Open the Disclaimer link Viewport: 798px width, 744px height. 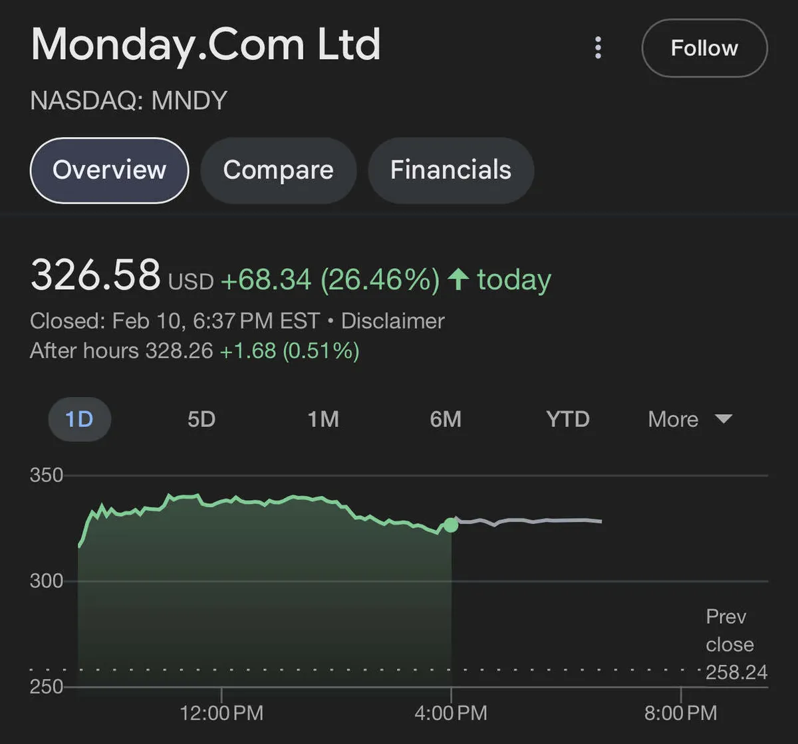pos(392,321)
